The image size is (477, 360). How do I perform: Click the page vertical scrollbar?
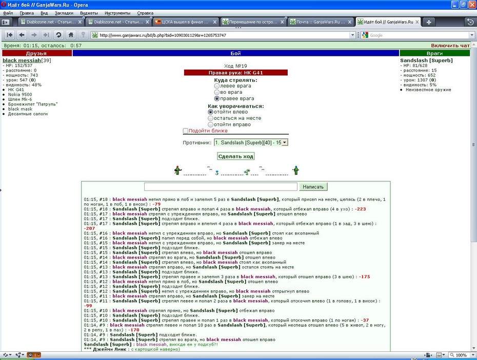(473, 197)
